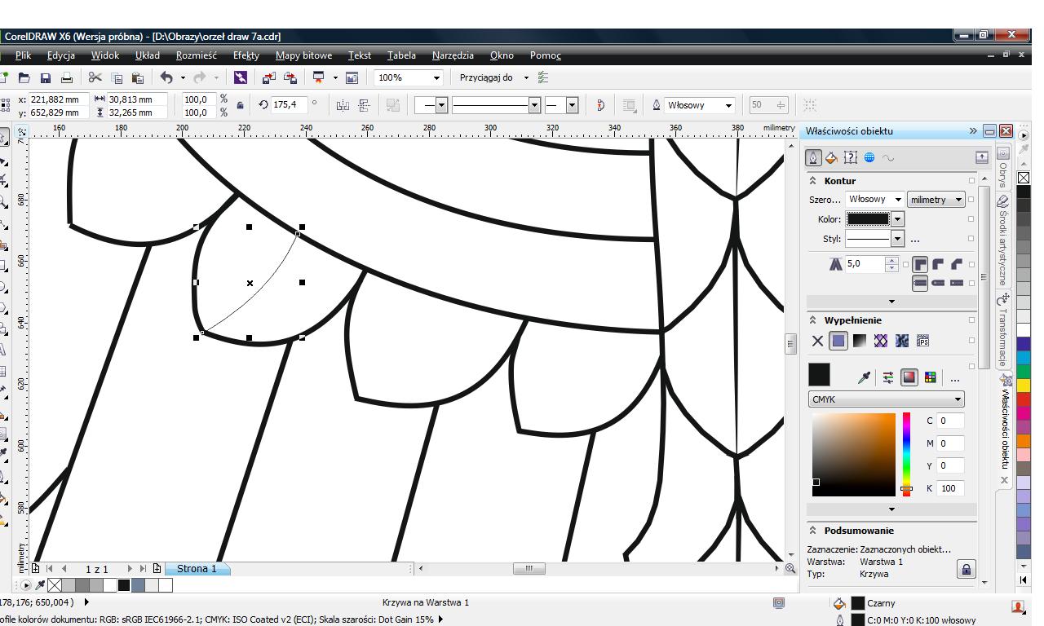
Task: Click the lock icon in Podsumowanie section
Action: (x=966, y=569)
